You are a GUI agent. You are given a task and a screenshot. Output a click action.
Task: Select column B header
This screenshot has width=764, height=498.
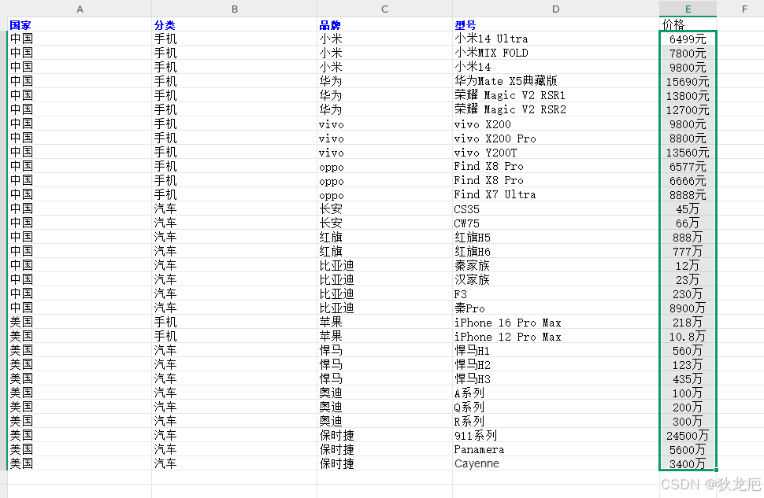click(235, 9)
